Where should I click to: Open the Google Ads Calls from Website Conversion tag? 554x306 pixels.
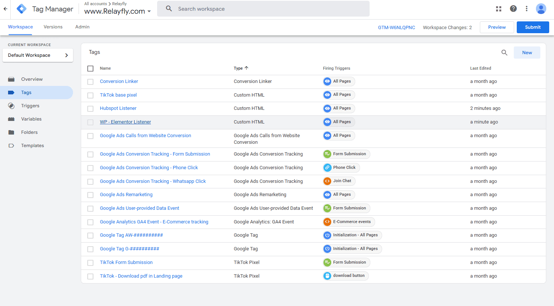[x=145, y=136]
